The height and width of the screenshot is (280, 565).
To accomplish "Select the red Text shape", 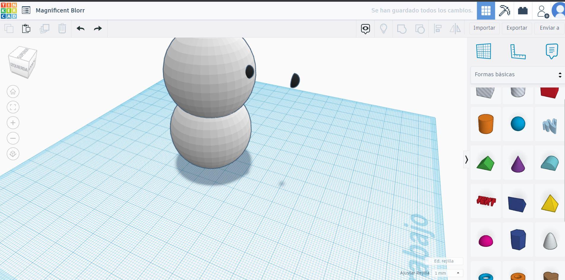I will point(486,201).
